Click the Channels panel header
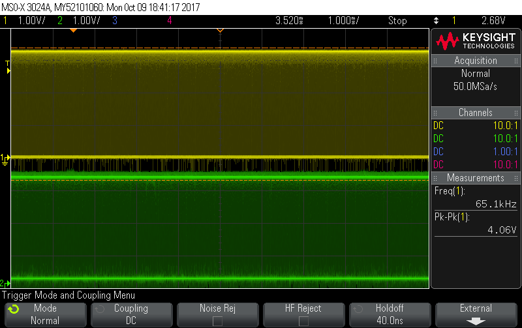This screenshot has width=522, height=328. point(476,112)
